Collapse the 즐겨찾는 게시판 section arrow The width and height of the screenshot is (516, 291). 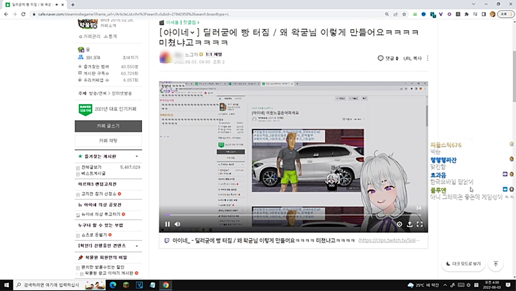coord(137,156)
